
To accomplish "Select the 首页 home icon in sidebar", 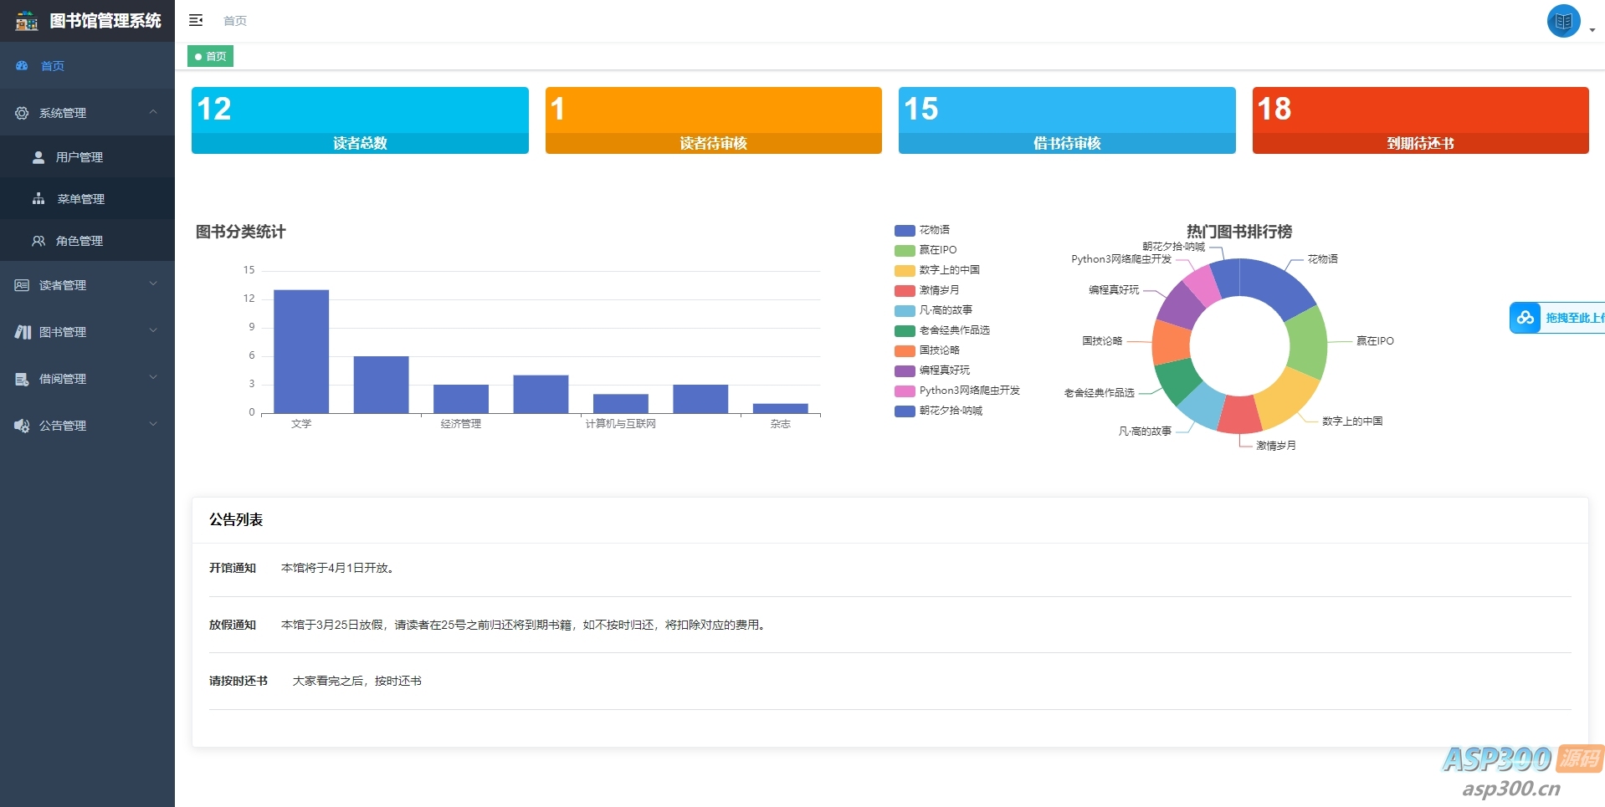I will (x=22, y=66).
